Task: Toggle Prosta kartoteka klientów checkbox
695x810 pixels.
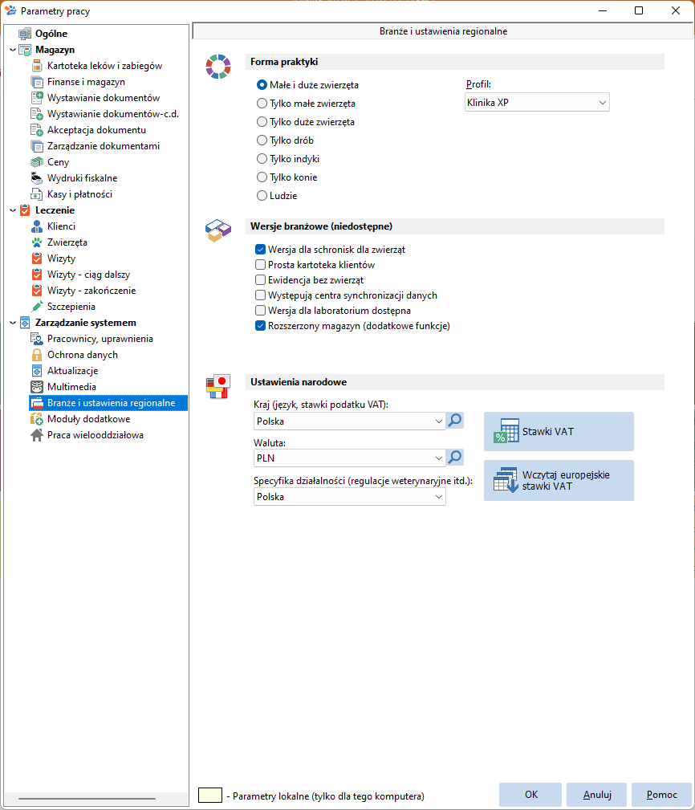Action: (x=260, y=264)
